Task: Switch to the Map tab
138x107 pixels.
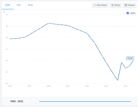Action: (30, 5)
